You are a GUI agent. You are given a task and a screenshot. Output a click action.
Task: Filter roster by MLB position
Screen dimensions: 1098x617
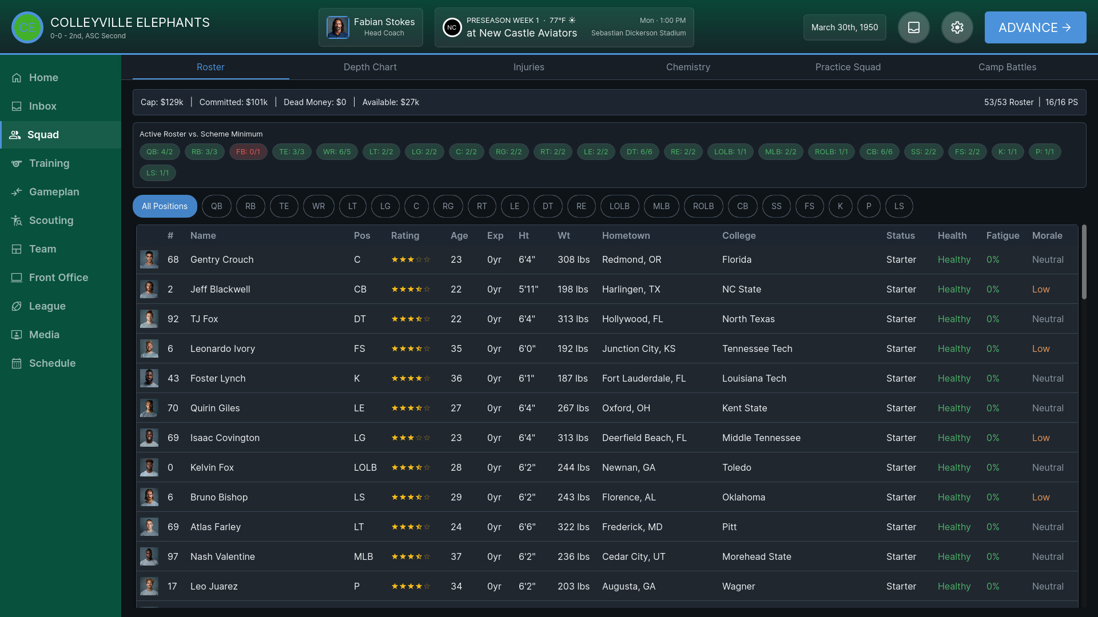[661, 206]
